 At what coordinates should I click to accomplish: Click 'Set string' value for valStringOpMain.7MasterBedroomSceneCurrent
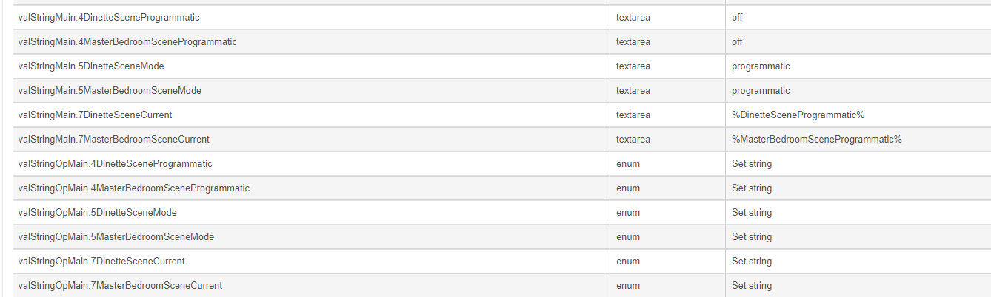[752, 285]
